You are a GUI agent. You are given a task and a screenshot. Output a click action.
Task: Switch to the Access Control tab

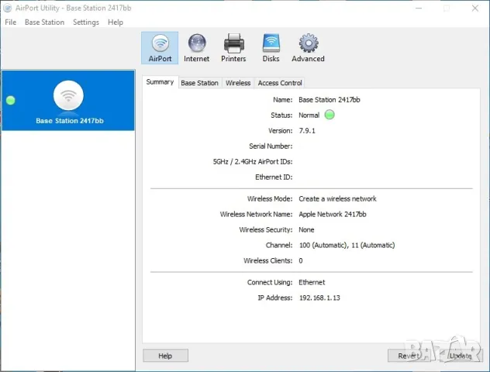point(280,83)
